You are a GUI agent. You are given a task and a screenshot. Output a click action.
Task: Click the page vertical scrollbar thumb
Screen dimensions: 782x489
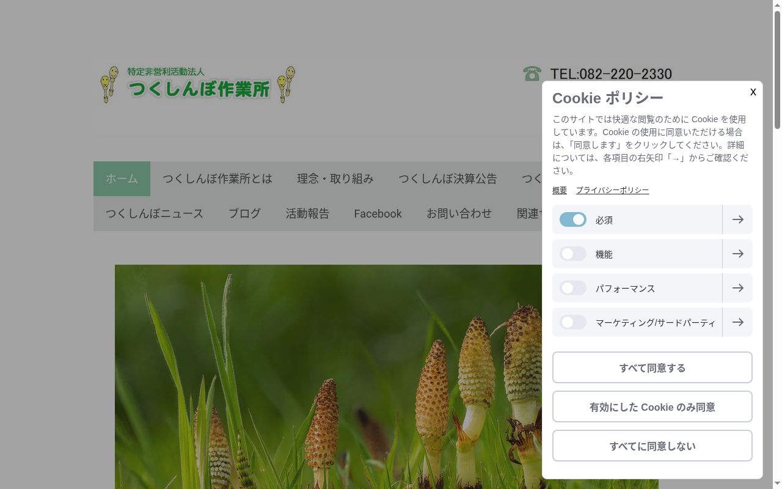click(x=777, y=70)
